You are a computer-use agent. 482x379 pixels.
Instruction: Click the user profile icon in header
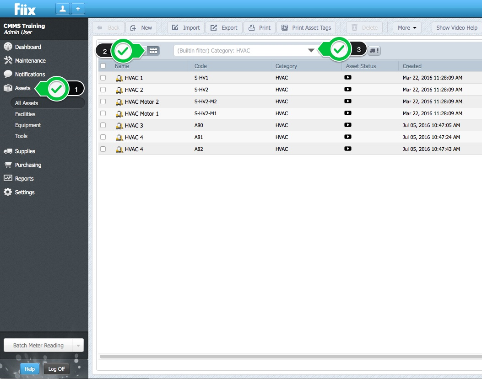pyautogui.click(x=62, y=9)
